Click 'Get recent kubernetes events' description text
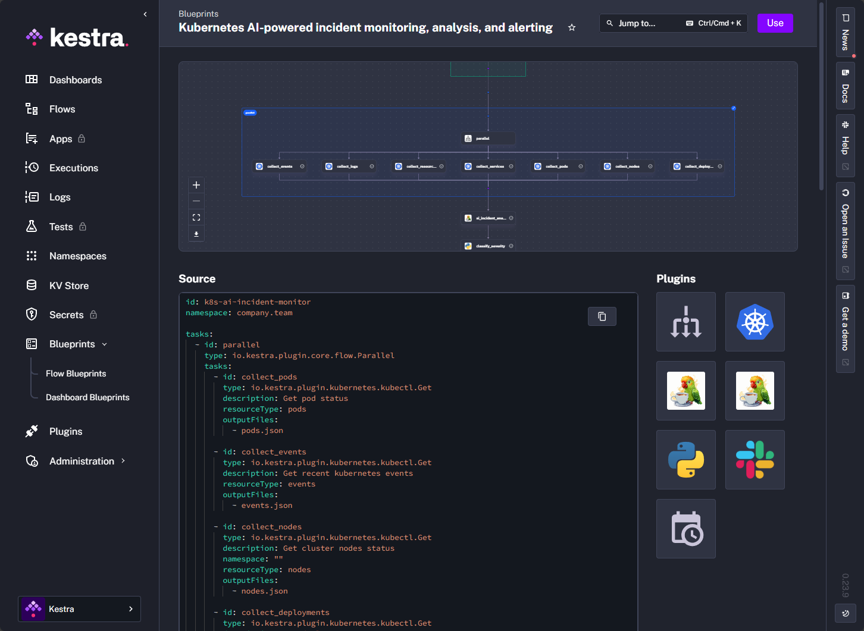The width and height of the screenshot is (864, 631). [x=348, y=473]
